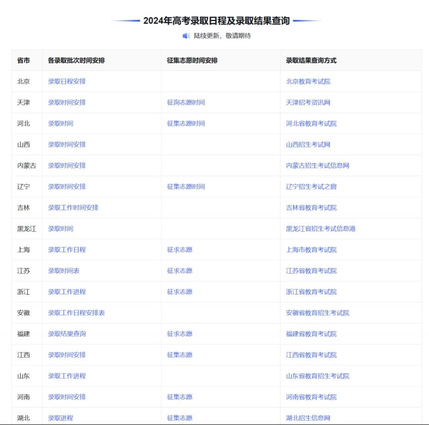Visit 吉林省教育考试院 link
The height and width of the screenshot is (425, 429).
coord(311,208)
